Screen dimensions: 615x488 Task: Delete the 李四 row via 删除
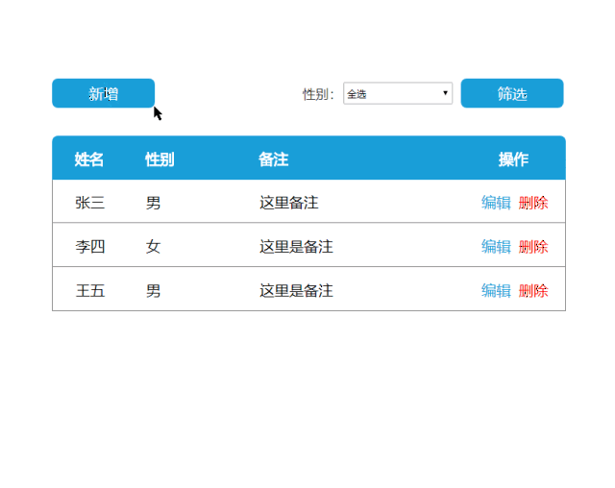click(533, 247)
